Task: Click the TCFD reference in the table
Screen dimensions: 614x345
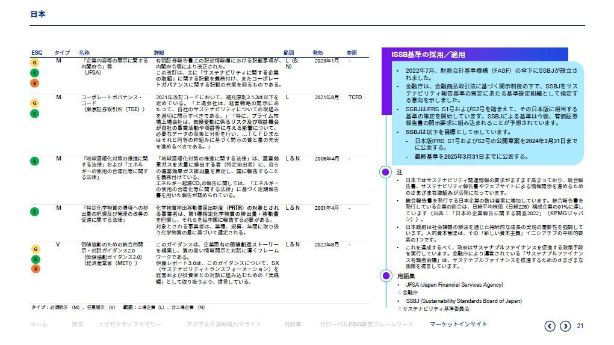Action: [x=355, y=97]
